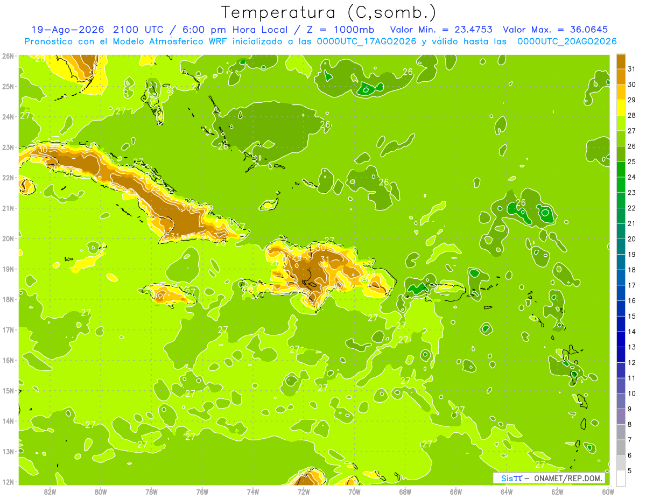Click the yellow color scale segment between 28 and 29

[621, 107]
